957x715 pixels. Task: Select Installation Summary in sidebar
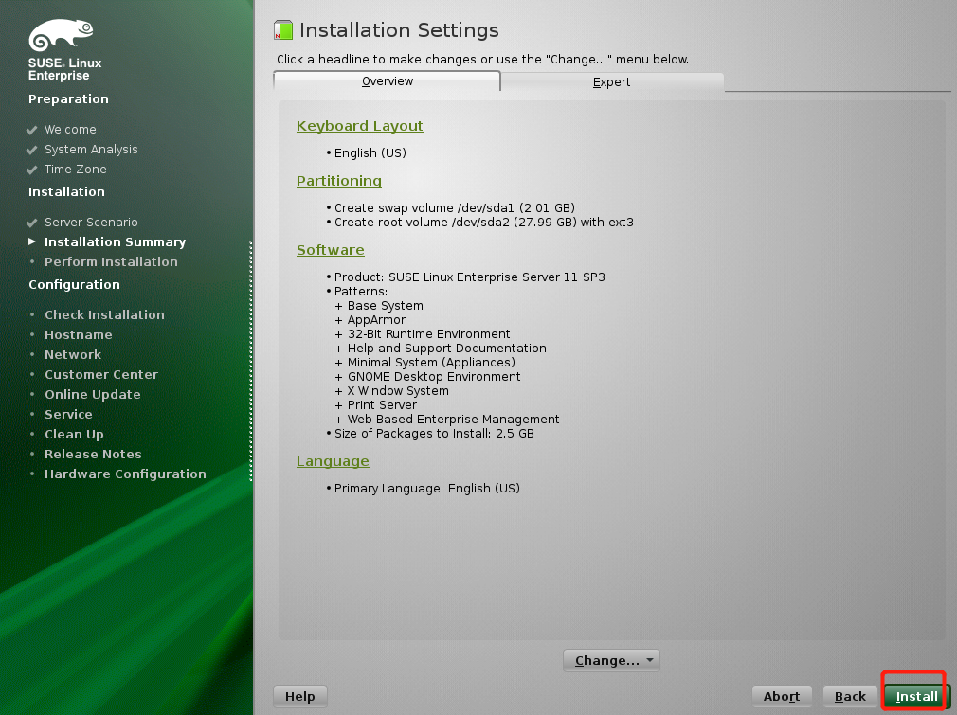(115, 241)
